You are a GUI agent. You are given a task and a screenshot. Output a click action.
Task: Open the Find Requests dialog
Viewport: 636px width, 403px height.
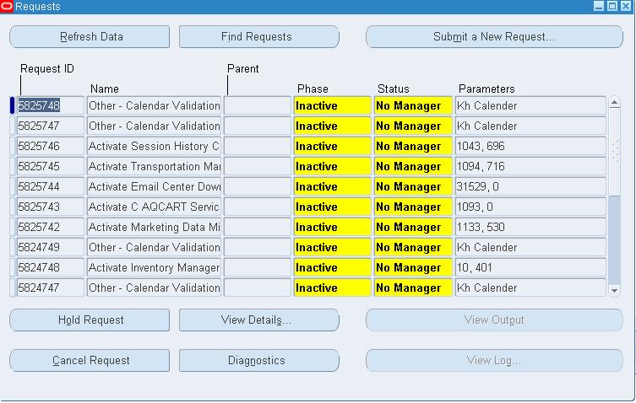(258, 37)
